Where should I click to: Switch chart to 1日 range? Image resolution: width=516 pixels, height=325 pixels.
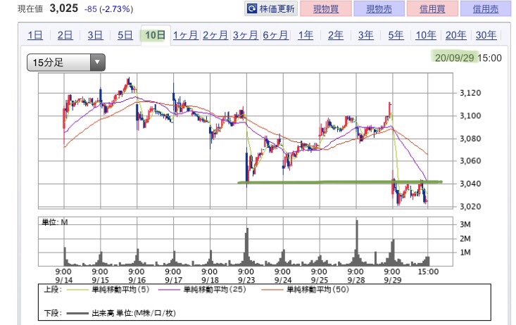click(35, 35)
